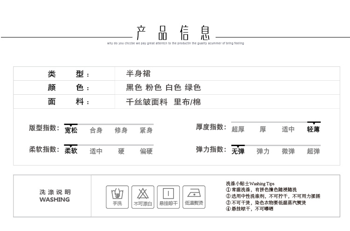This screenshot has width=350, height=231.
Task: Select 硬 on the 柔软指数 scale
Action: point(121,151)
